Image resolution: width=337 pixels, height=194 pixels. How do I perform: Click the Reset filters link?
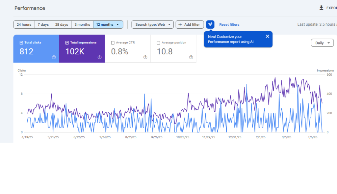(x=229, y=24)
